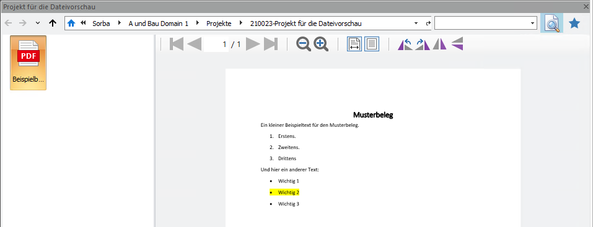Rotate the page counterclockwise
This screenshot has height=227, width=593.
coord(405,44)
